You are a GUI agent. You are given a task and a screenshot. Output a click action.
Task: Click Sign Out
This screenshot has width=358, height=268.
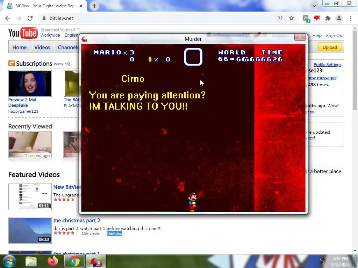(335, 36)
